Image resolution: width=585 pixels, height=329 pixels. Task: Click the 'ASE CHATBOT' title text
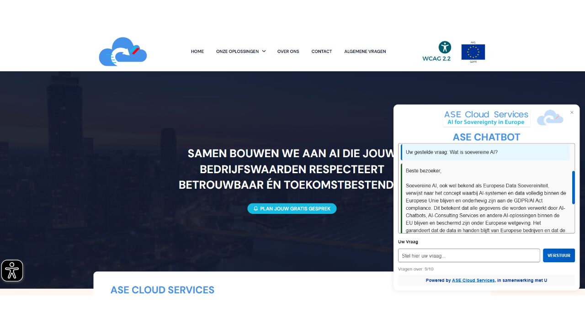(486, 137)
